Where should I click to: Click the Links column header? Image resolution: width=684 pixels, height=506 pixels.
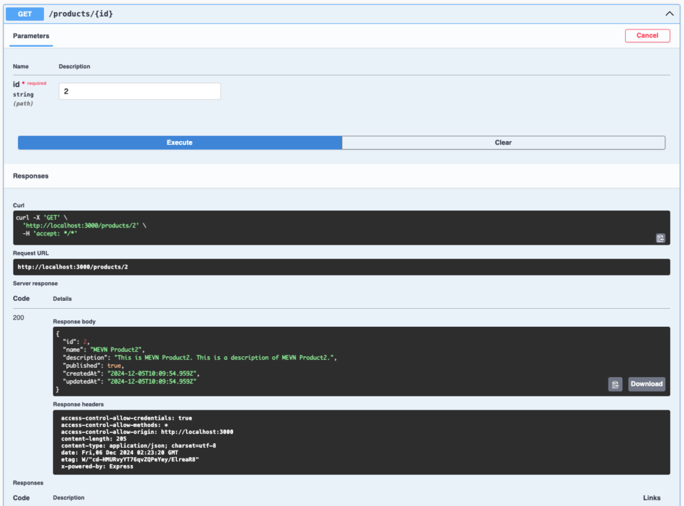pyautogui.click(x=651, y=497)
